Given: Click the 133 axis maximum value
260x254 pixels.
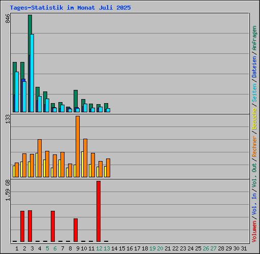Looking at the screenshot, I should tap(8, 119).
